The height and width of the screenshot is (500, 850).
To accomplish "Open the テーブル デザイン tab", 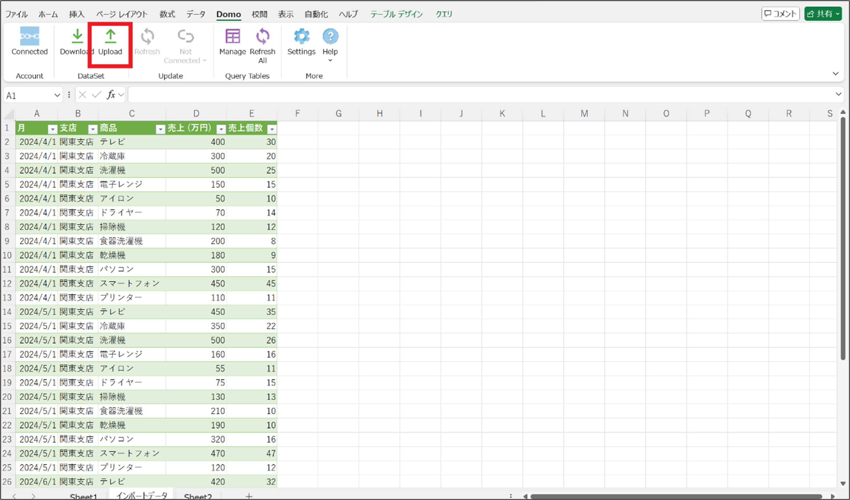I will click(396, 14).
